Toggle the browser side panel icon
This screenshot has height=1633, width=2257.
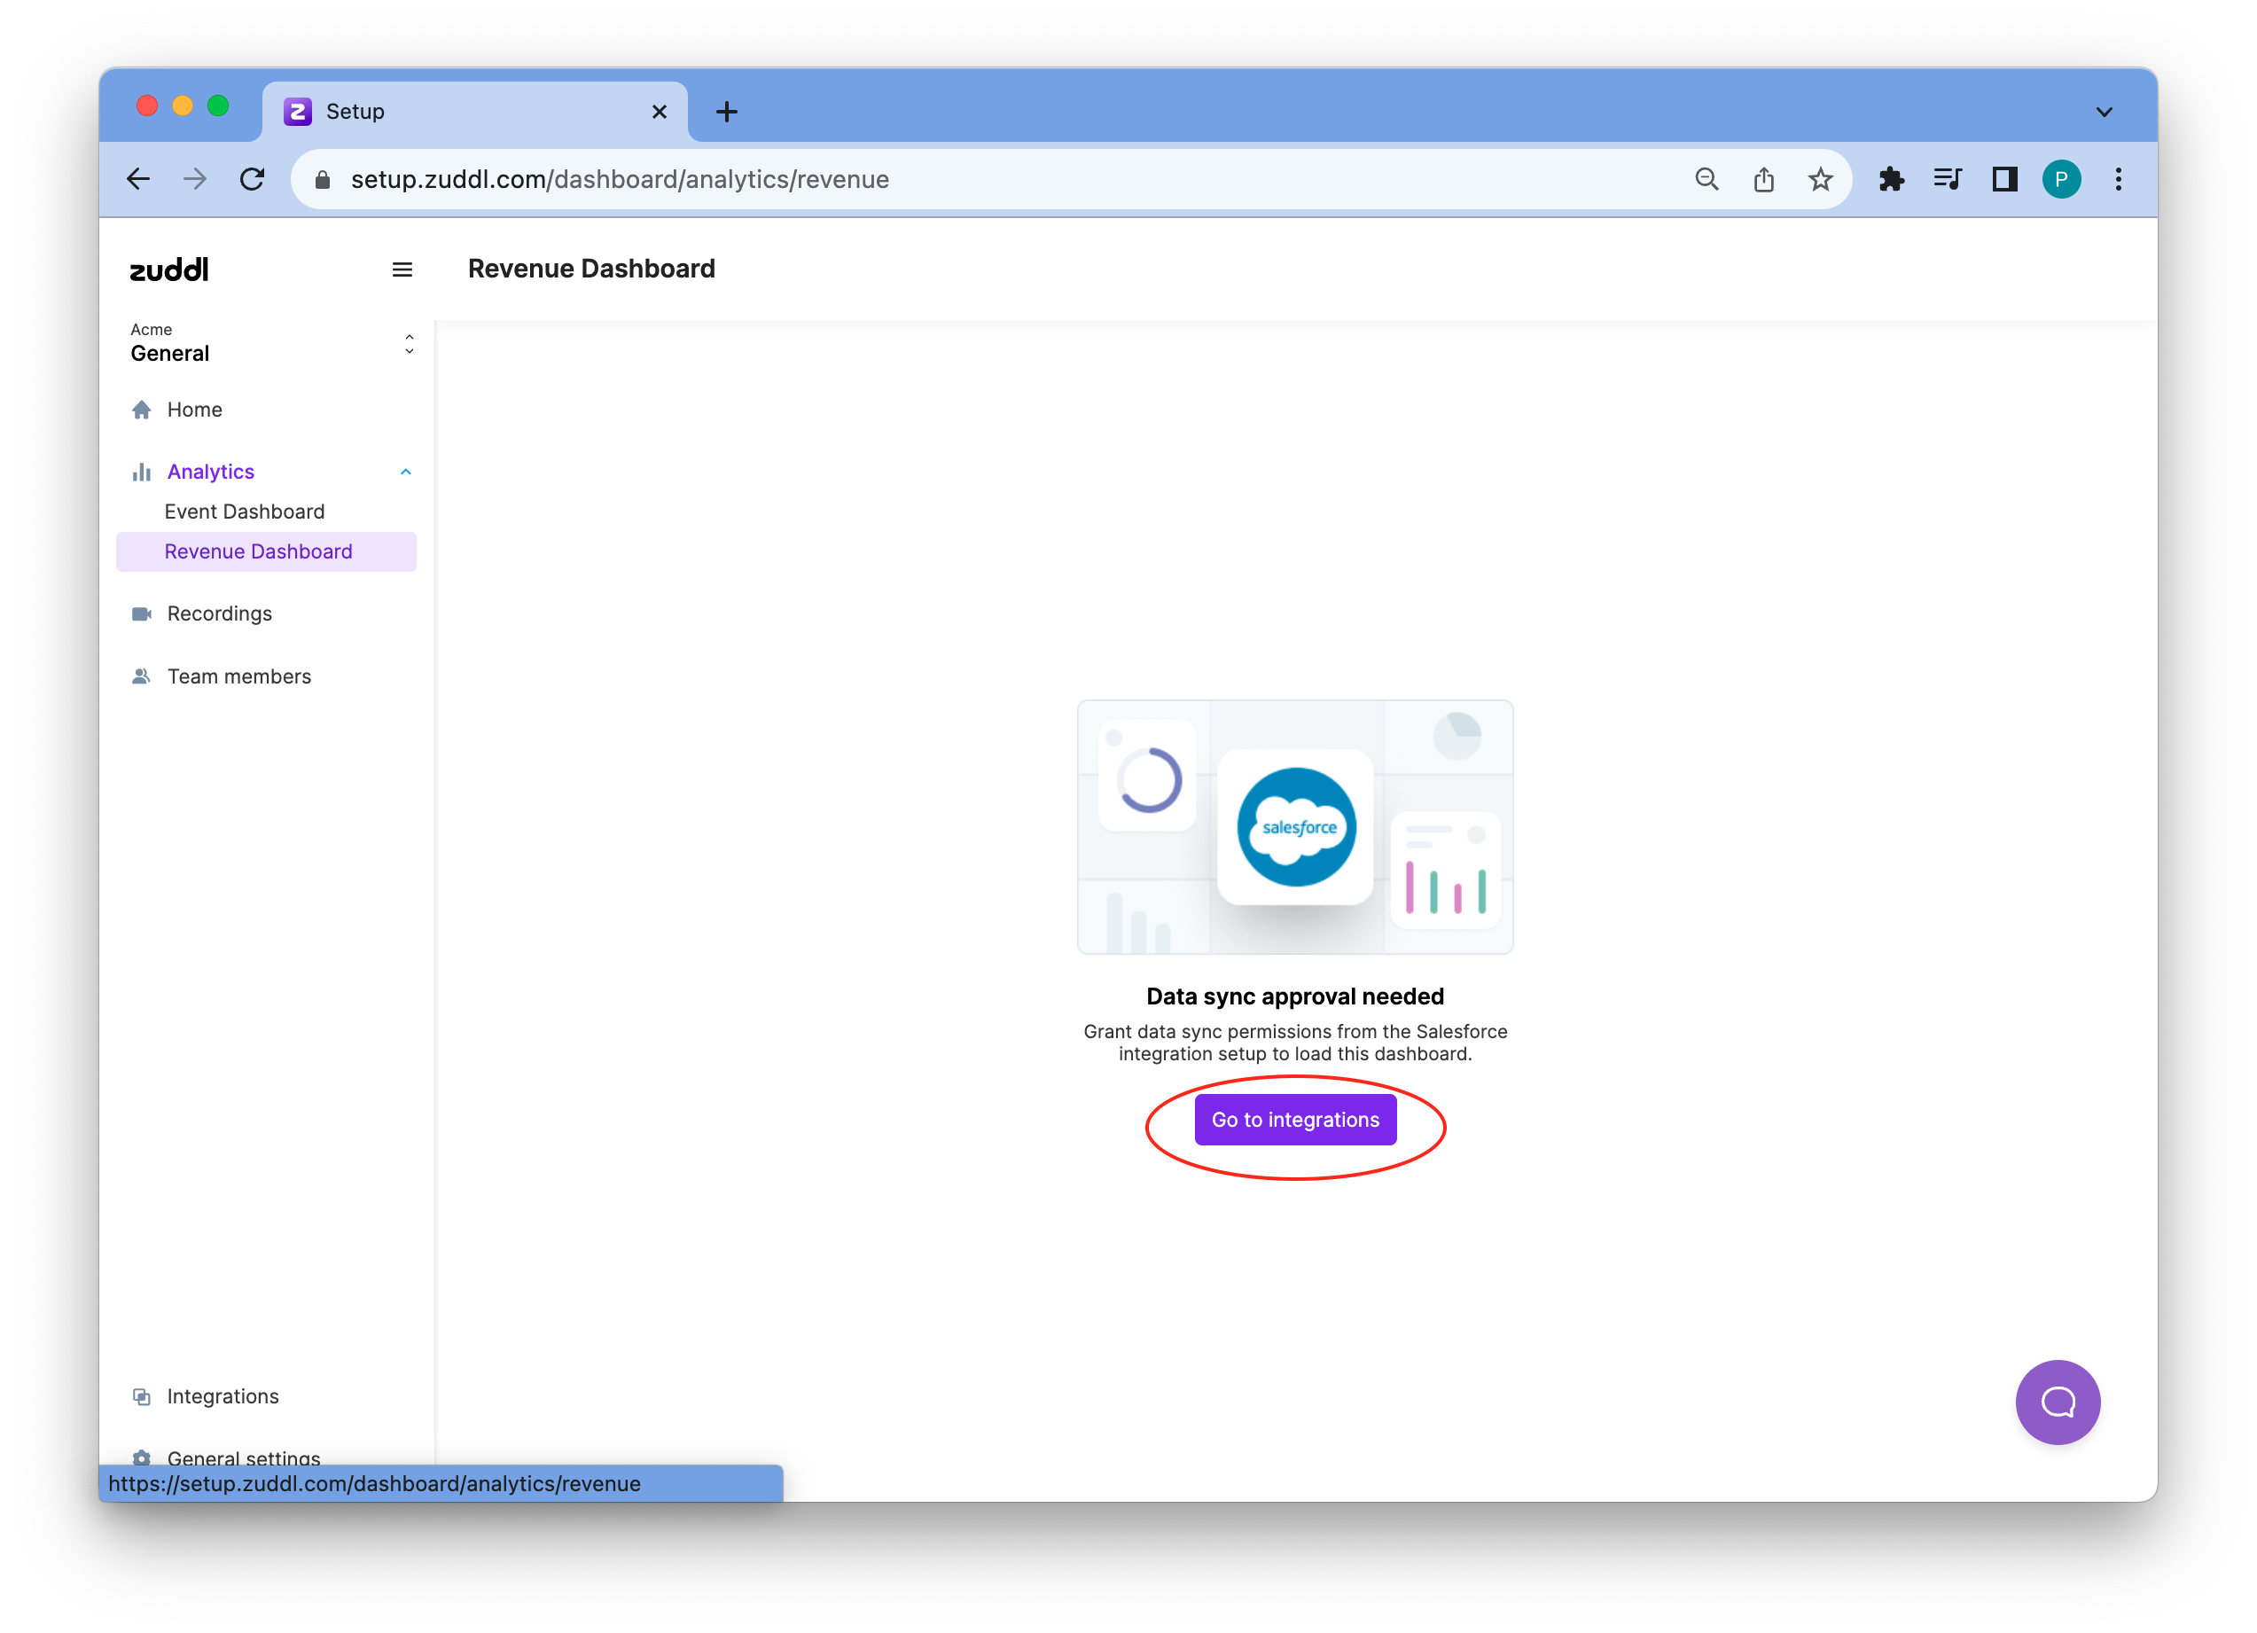point(2003,179)
